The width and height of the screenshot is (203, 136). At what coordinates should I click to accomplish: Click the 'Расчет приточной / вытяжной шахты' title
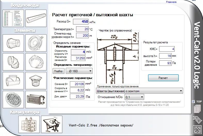[92, 15]
